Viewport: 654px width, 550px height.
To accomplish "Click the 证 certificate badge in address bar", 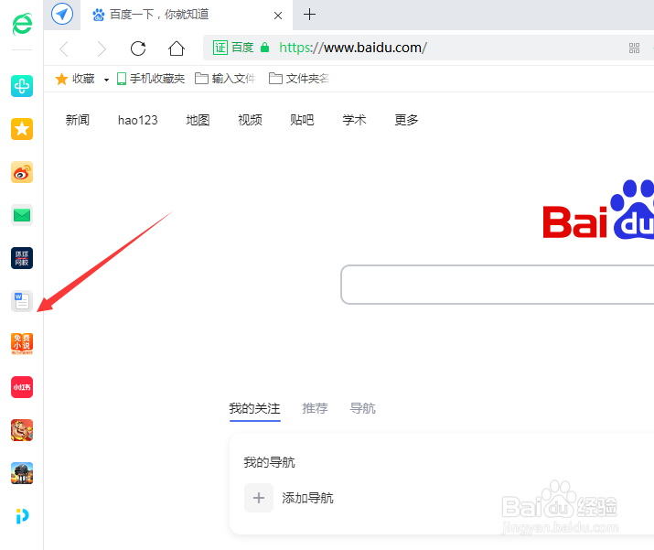I will (220, 48).
